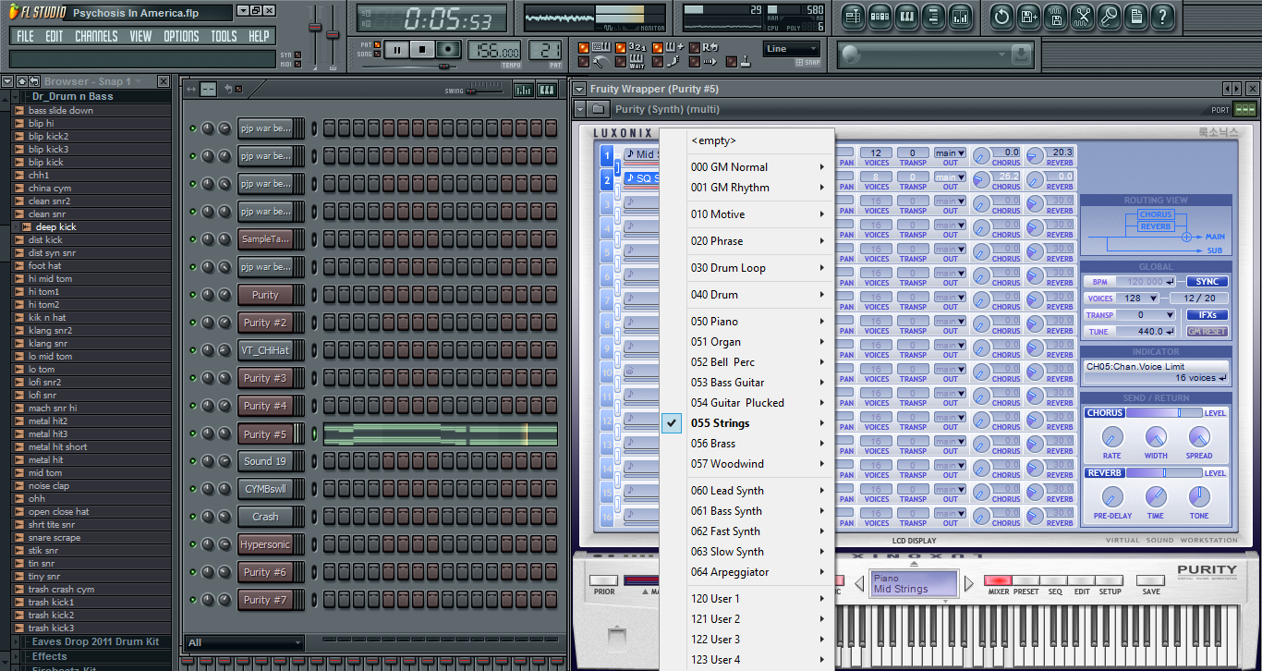The width and height of the screenshot is (1262, 671).
Task: Select the Purity #5 channel button
Action: (x=265, y=433)
